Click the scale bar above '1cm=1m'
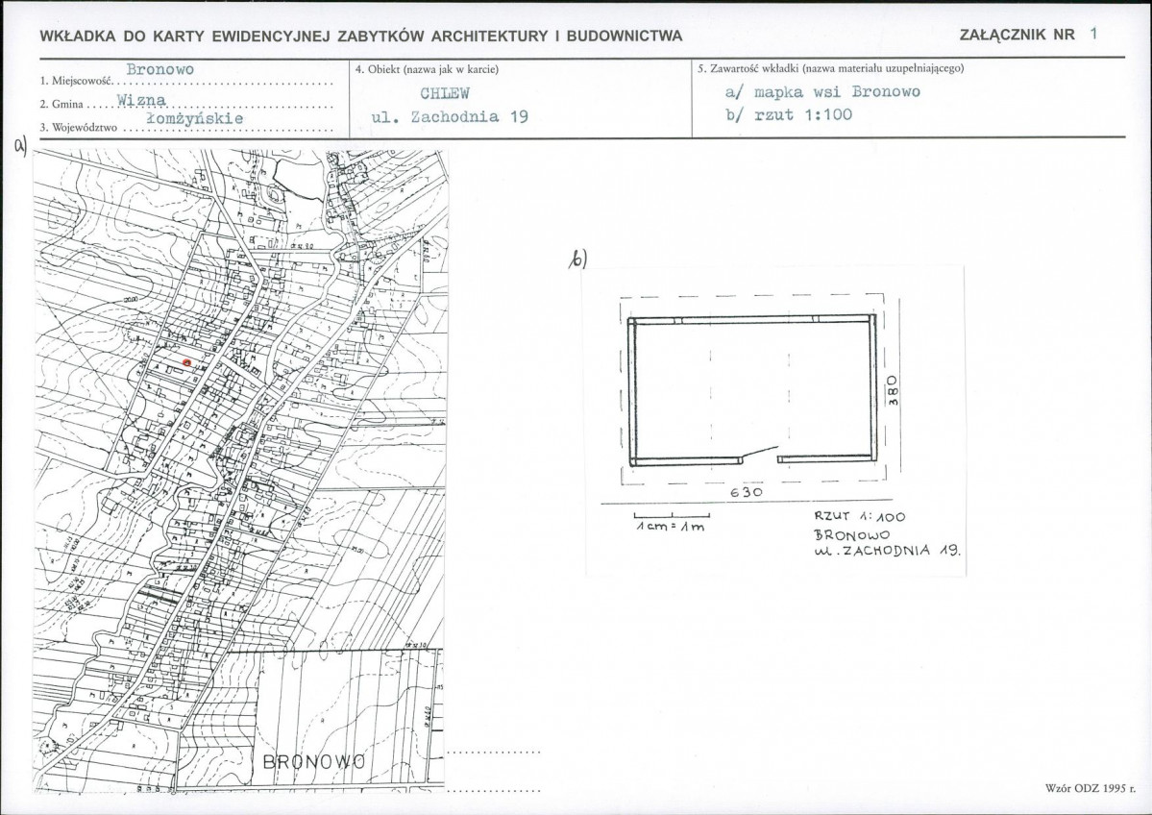1152x815 pixels. (670, 518)
